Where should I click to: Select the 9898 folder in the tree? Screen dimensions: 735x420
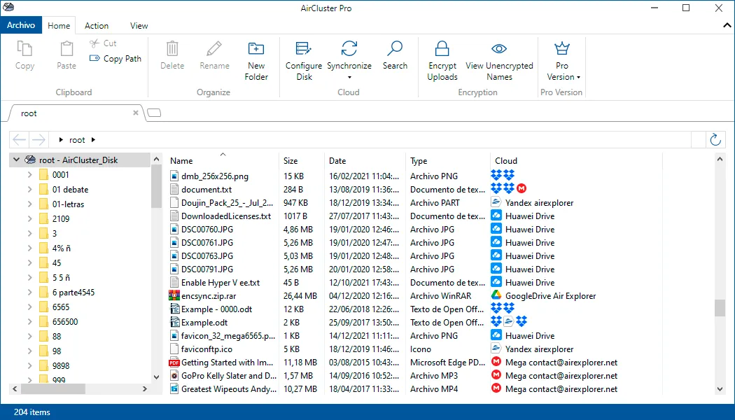point(61,366)
